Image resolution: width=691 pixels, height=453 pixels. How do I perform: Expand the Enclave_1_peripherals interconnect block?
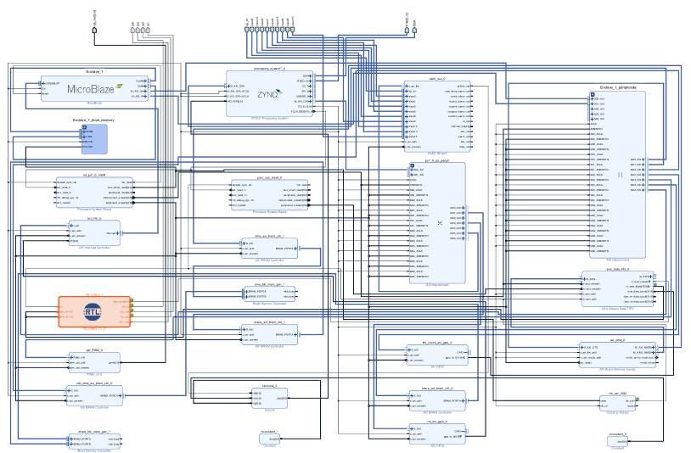[x=593, y=94]
